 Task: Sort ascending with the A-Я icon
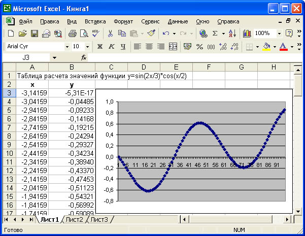click(x=232, y=33)
